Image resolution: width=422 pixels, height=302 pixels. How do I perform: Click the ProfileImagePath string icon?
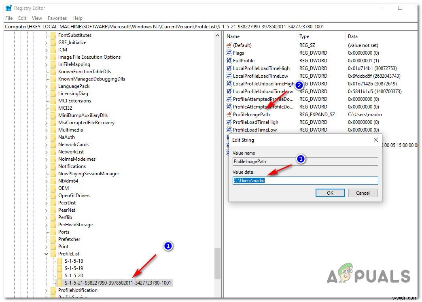pyautogui.click(x=229, y=115)
